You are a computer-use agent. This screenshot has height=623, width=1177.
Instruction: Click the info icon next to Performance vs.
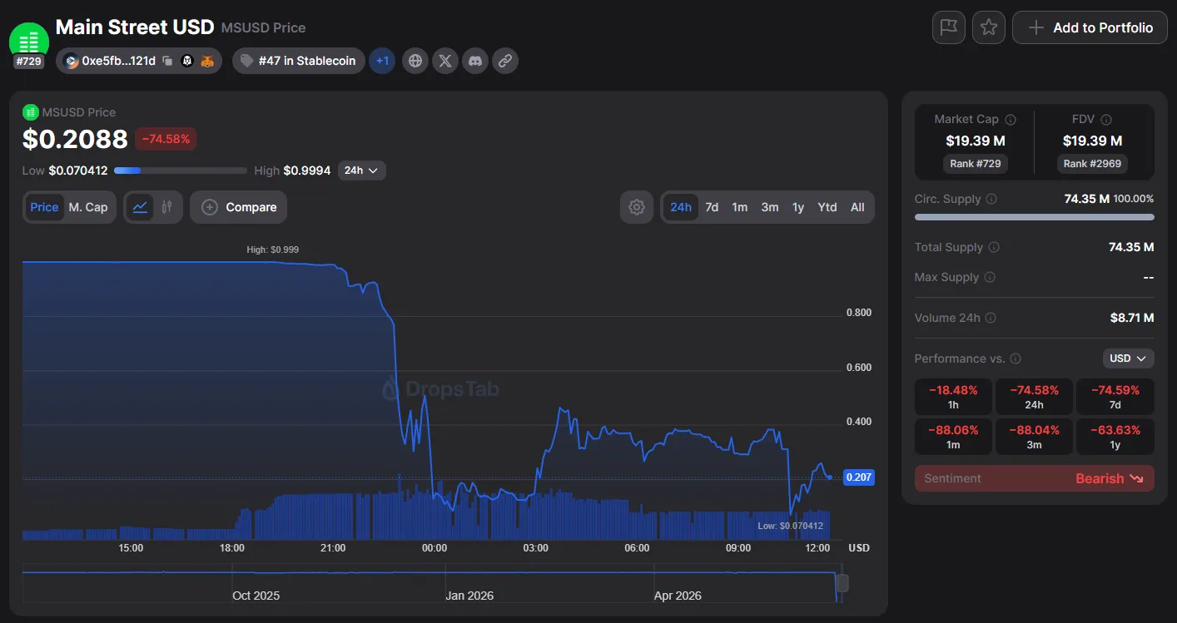point(1016,358)
